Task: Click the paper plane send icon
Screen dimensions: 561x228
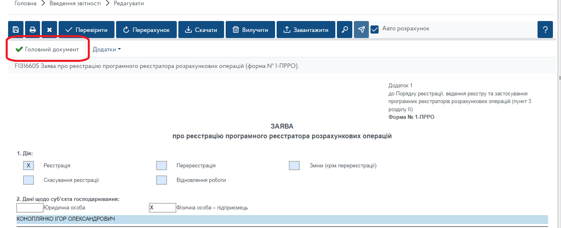Action: click(x=361, y=30)
